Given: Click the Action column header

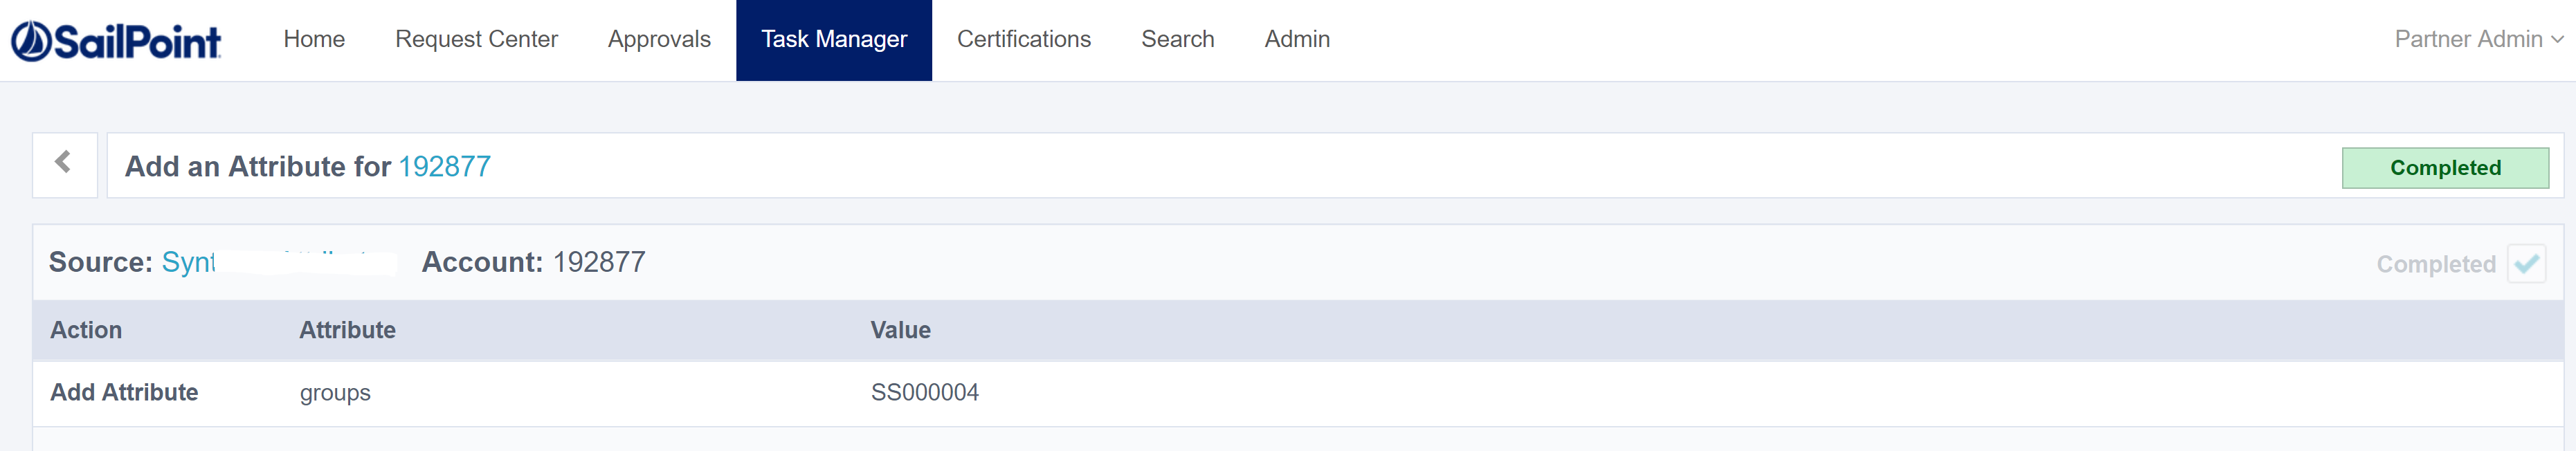Looking at the screenshot, I should pos(86,330).
